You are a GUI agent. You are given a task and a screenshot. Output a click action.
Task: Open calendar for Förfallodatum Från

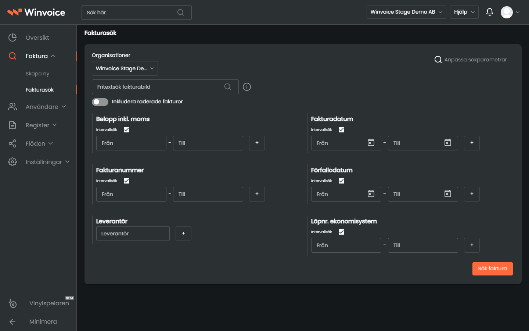pos(371,194)
